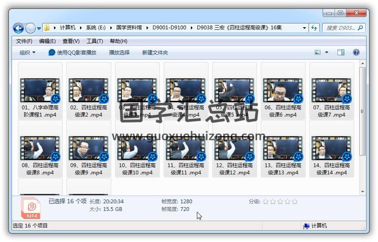Screen dimensions: 378x242
Task: Select video 03、四柱运程高级课3 .mp4
Action: coord(137,91)
